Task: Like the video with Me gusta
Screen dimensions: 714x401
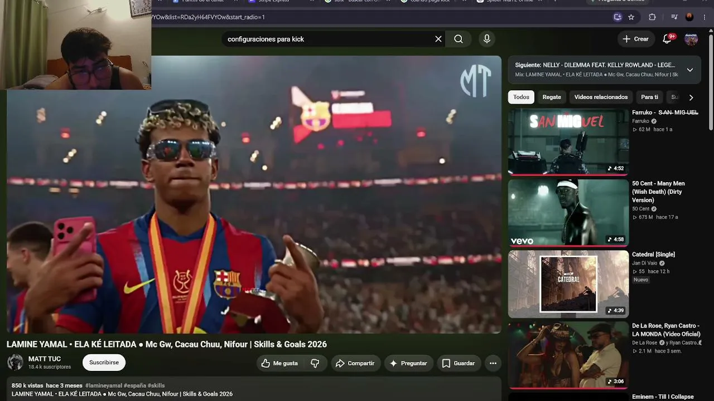Action: (279, 363)
